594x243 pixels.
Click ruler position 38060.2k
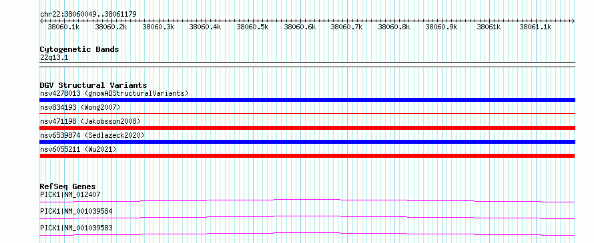coord(111,27)
